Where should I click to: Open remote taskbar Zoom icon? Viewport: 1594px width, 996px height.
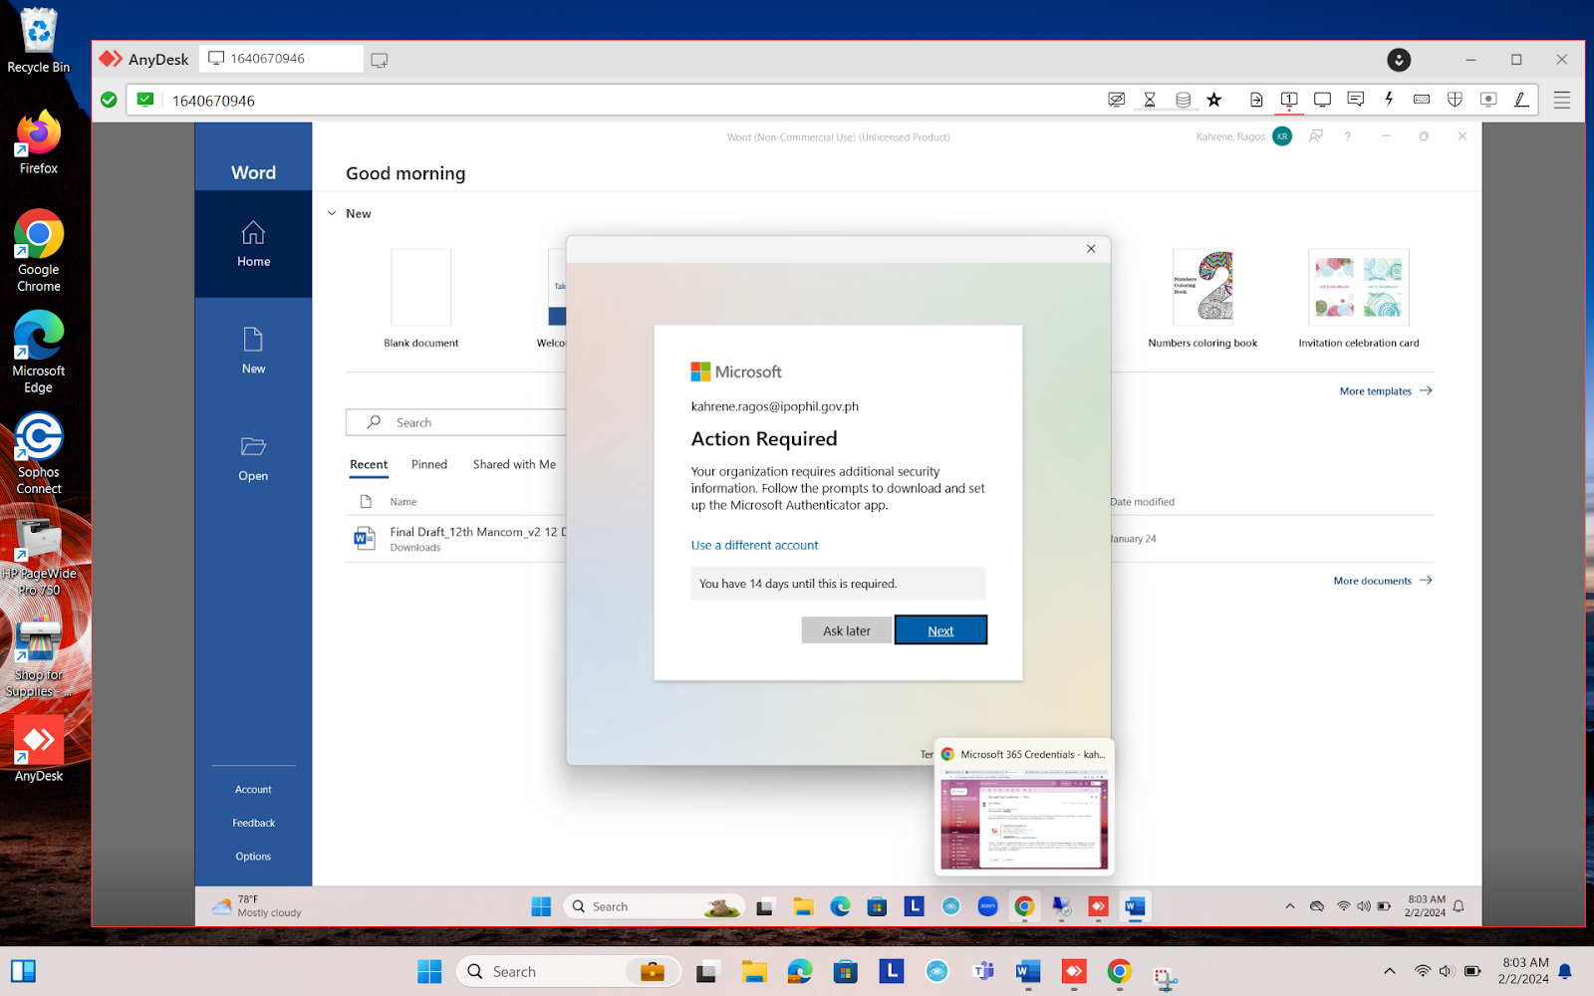pyautogui.click(x=987, y=906)
